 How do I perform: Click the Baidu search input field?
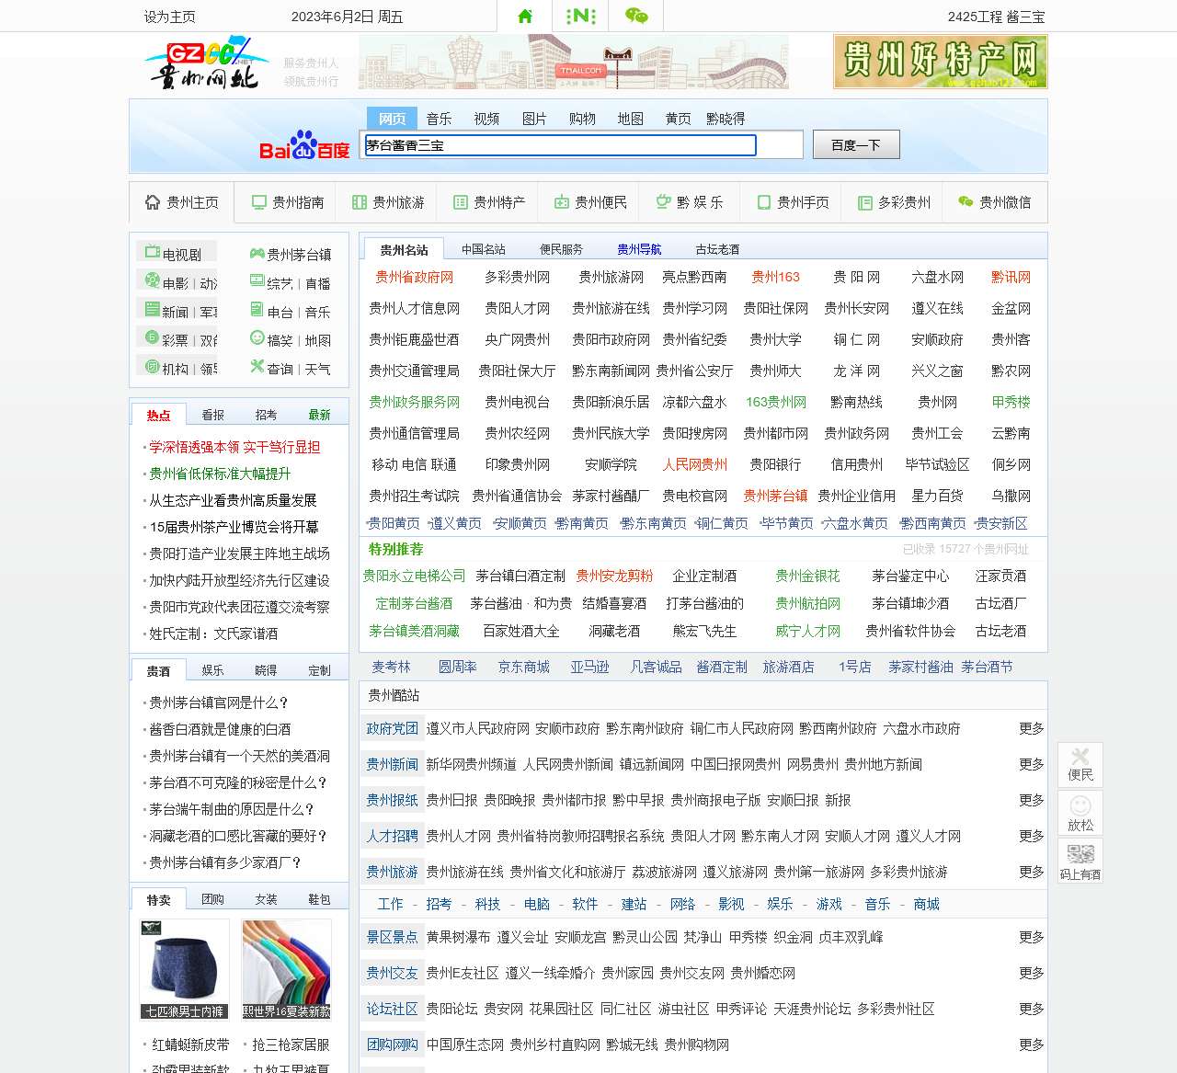click(x=561, y=145)
